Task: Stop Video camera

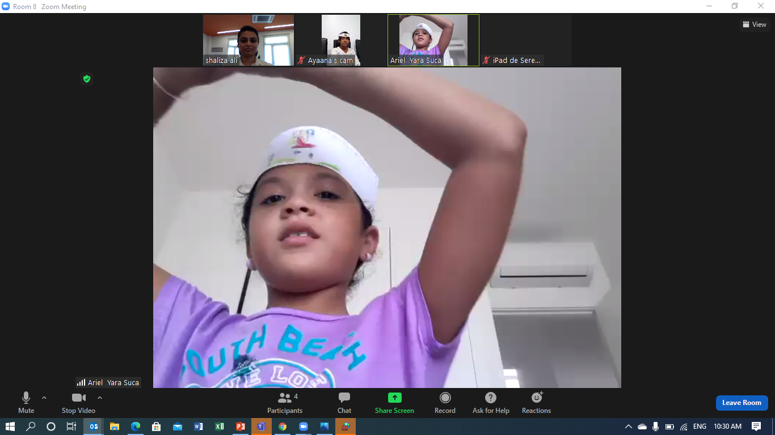Action: click(78, 402)
